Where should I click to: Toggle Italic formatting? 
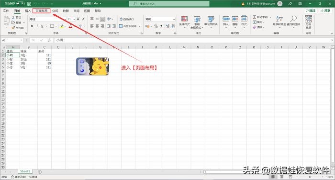pyautogui.click(x=37, y=26)
